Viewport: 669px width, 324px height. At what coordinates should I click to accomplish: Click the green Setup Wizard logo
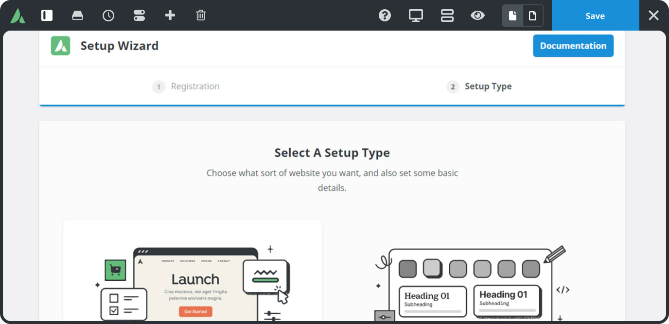(x=61, y=46)
